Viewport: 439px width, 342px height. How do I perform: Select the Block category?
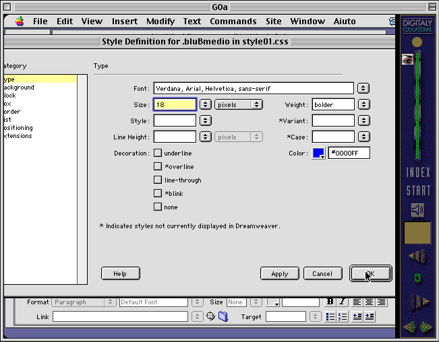click(x=40, y=96)
